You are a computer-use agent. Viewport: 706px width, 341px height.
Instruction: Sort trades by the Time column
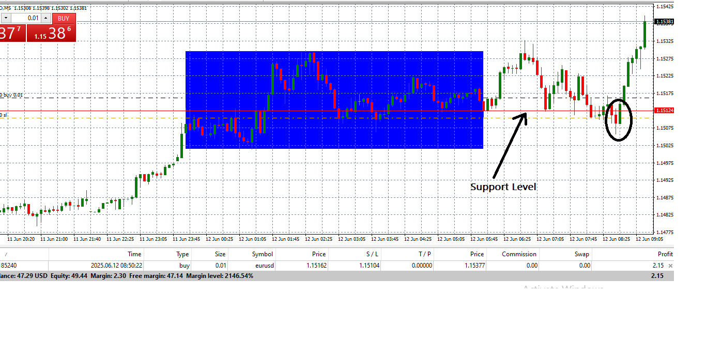tap(134, 254)
